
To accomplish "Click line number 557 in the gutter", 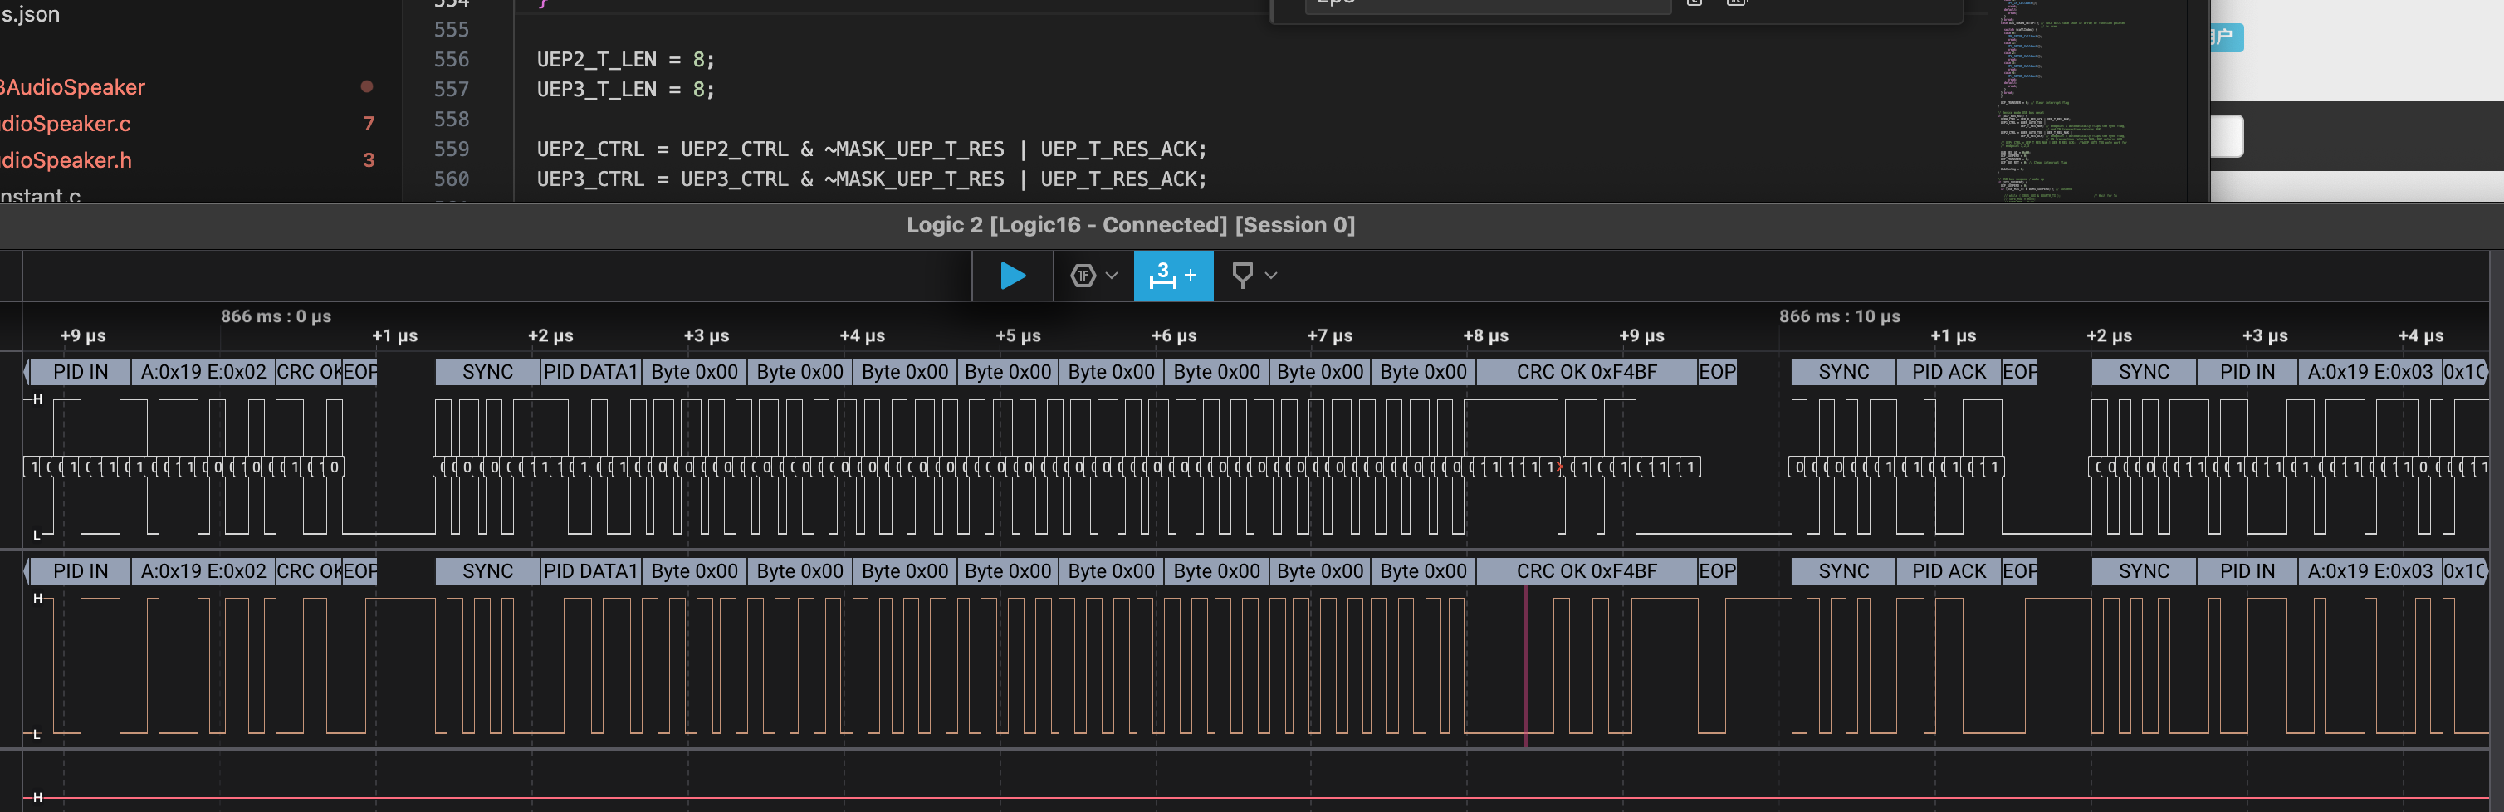I will click(451, 90).
